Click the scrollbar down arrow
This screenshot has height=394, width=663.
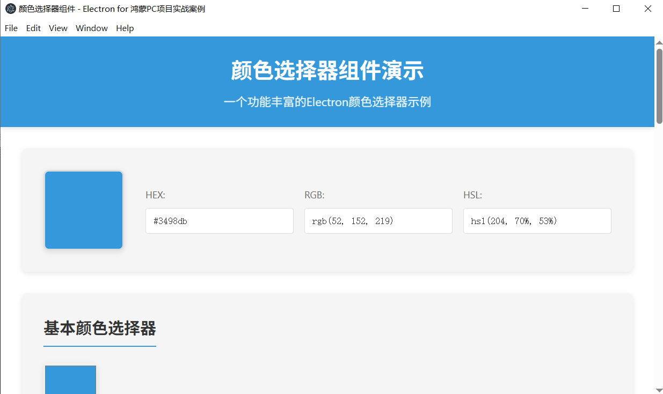click(659, 390)
